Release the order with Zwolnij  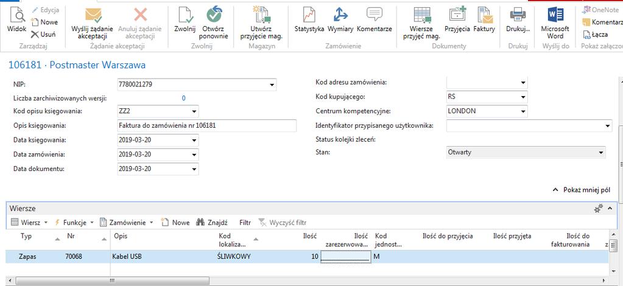[x=185, y=20]
